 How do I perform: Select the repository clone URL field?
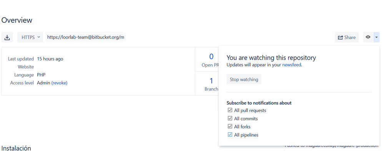click(x=85, y=37)
